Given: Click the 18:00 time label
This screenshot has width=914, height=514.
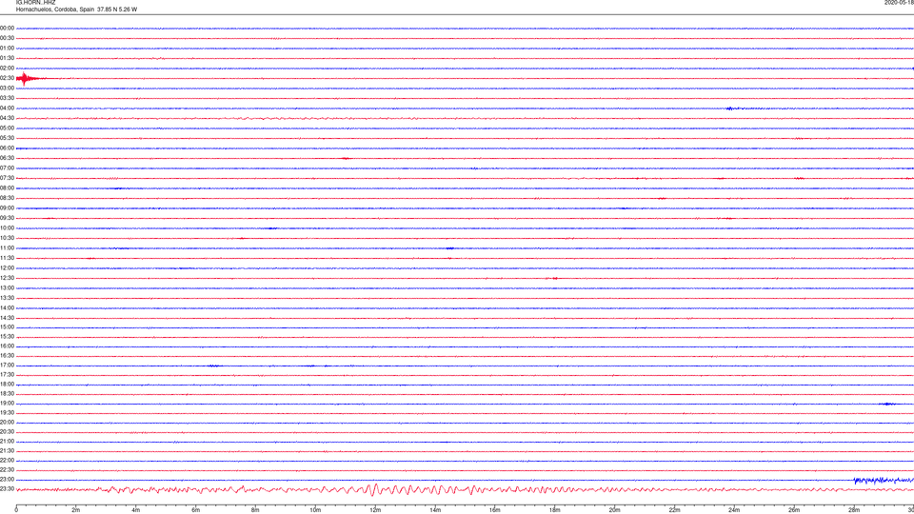Looking at the screenshot, I should [x=7, y=385].
